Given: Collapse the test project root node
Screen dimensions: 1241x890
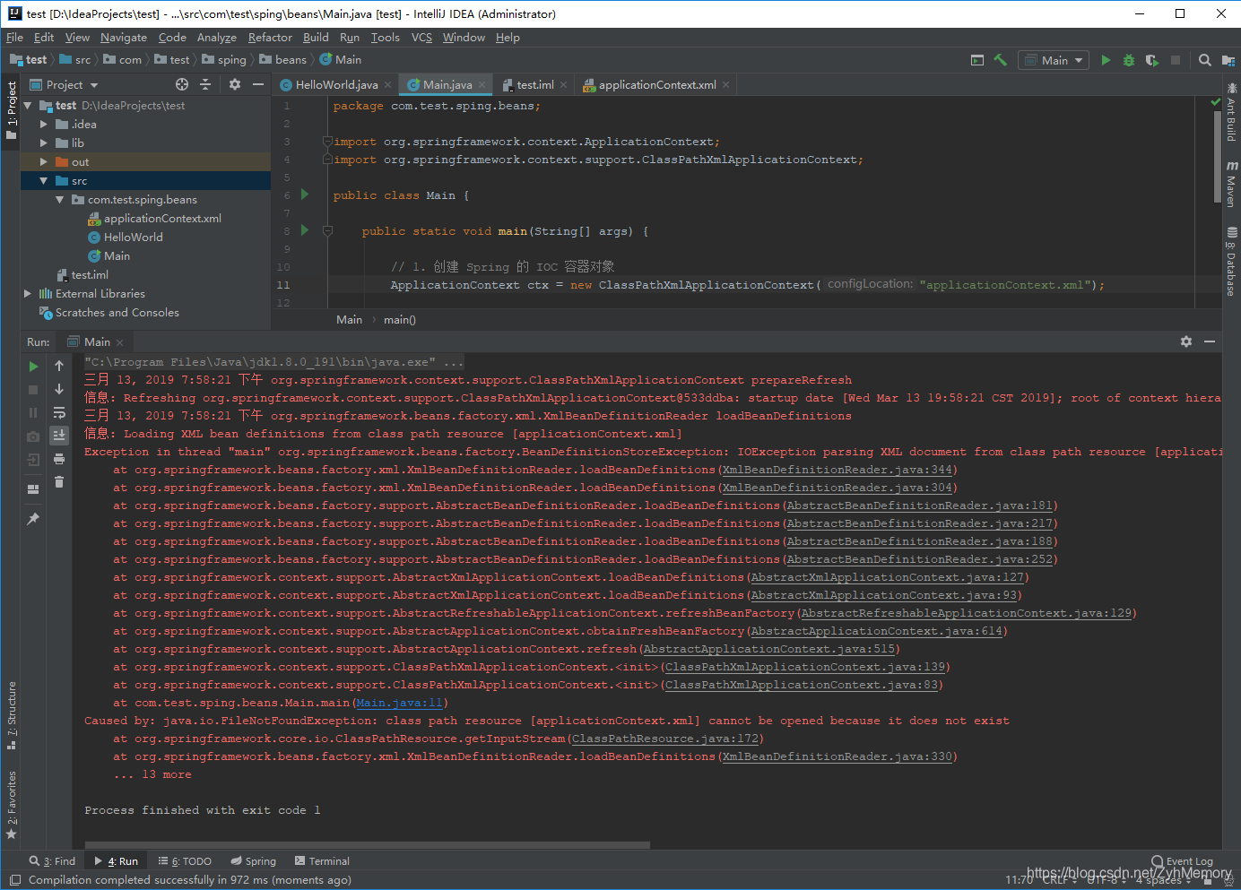Looking at the screenshot, I should (28, 105).
